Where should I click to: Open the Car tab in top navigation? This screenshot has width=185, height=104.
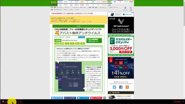(120, 2)
